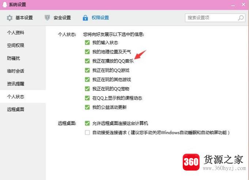
Task: Uncheck 允许远程桌面连接这台计算机 checkbox
Action: 87,123
